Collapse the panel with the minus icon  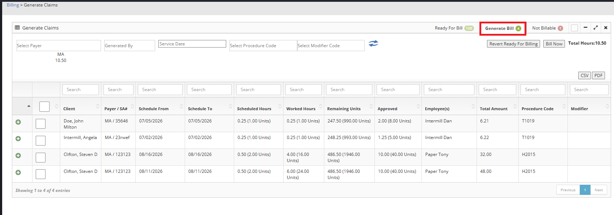[586, 27]
